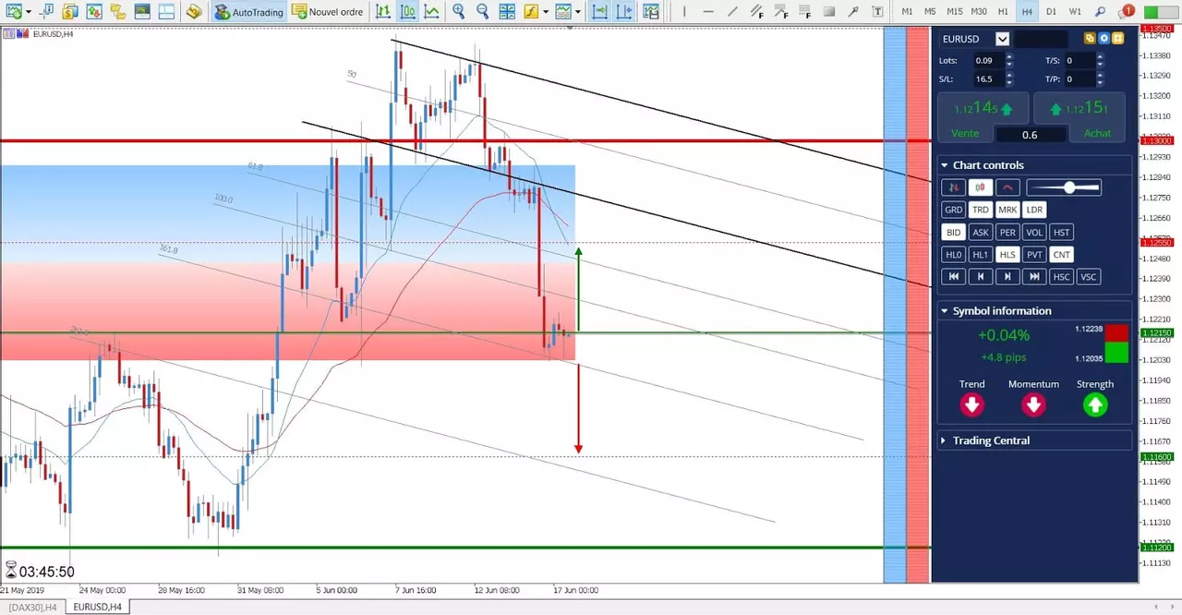The width and height of the screenshot is (1182, 615).
Task: Zoom out on the chart
Action: click(x=482, y=11)
